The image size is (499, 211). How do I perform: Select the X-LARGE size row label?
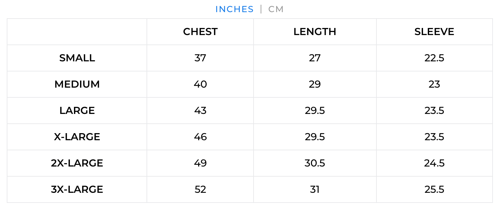click(77, 137)
